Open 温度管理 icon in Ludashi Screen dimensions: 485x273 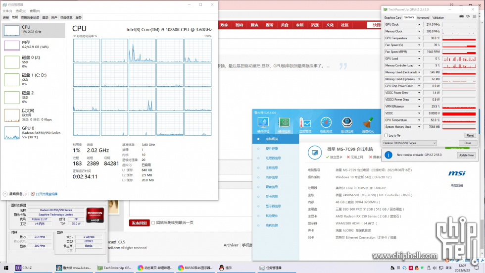[x=305, y=125]
